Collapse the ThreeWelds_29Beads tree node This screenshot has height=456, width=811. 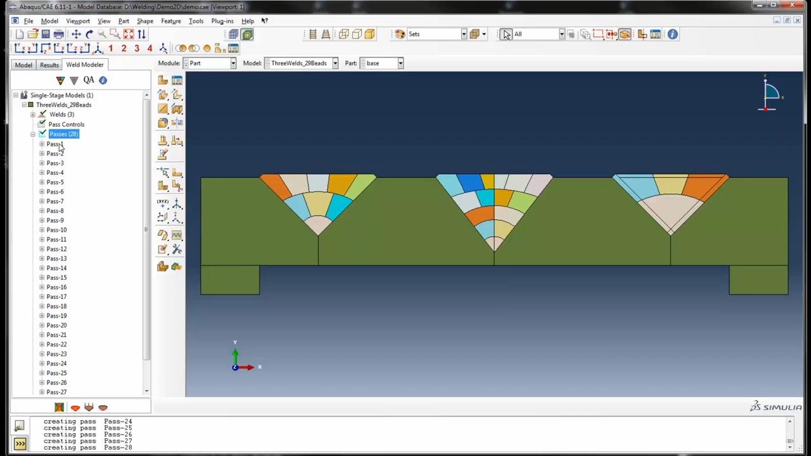(x=24, y=105)
